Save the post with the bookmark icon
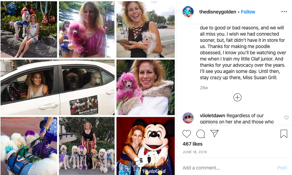Image resolution: width=292 pixels, height=175 pixels. [x=284, y=134]
